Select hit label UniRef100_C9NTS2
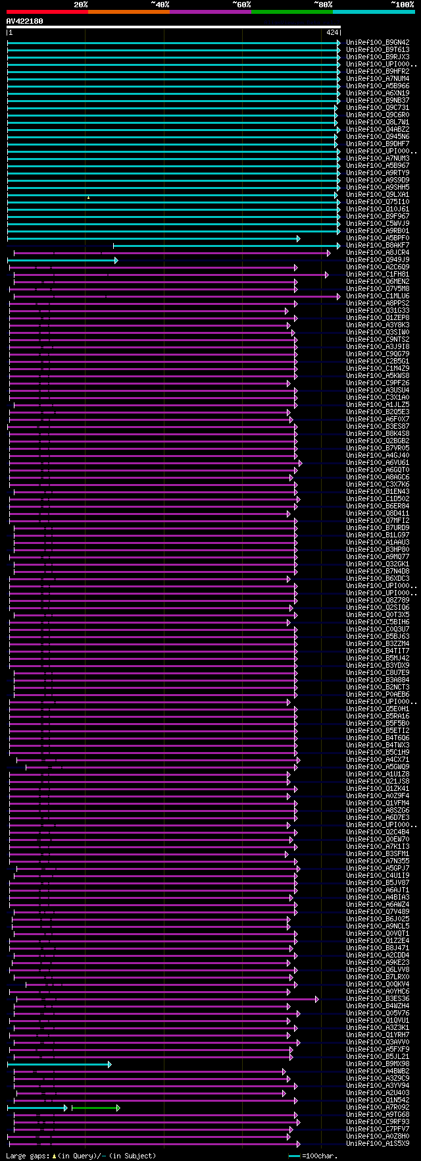The height and width of the screenshot is (1161, 421). pyautogui.click(x=378, y=340)
